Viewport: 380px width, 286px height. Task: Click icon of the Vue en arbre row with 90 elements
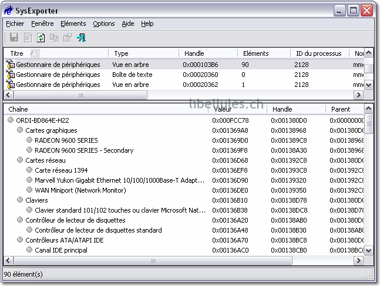(10, 64)
